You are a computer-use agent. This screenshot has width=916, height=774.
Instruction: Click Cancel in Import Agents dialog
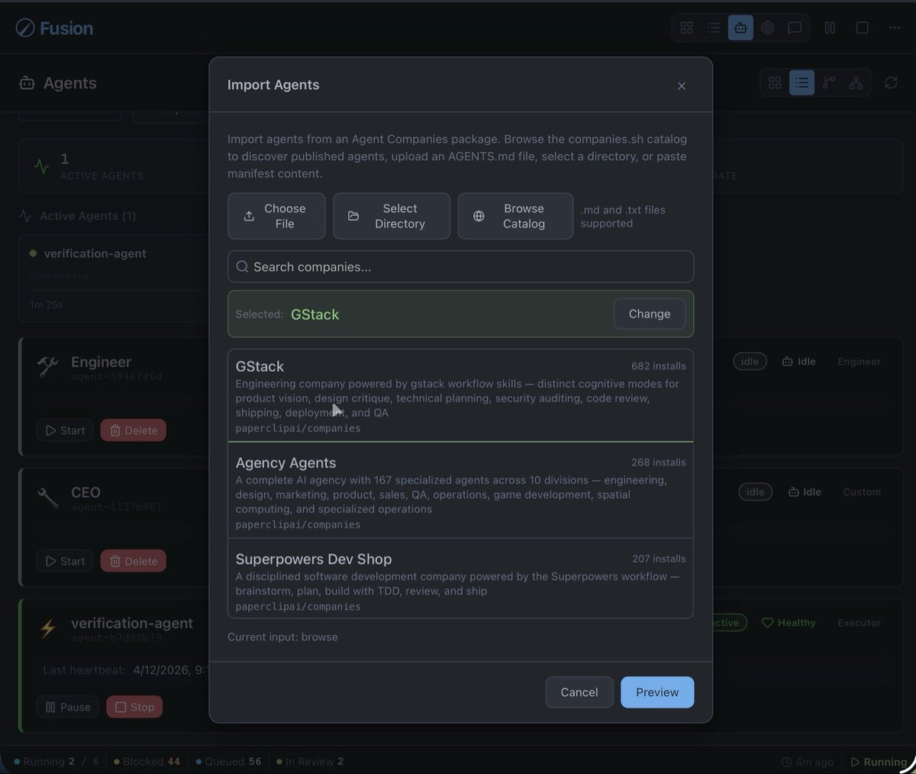[x=579, y=692]
